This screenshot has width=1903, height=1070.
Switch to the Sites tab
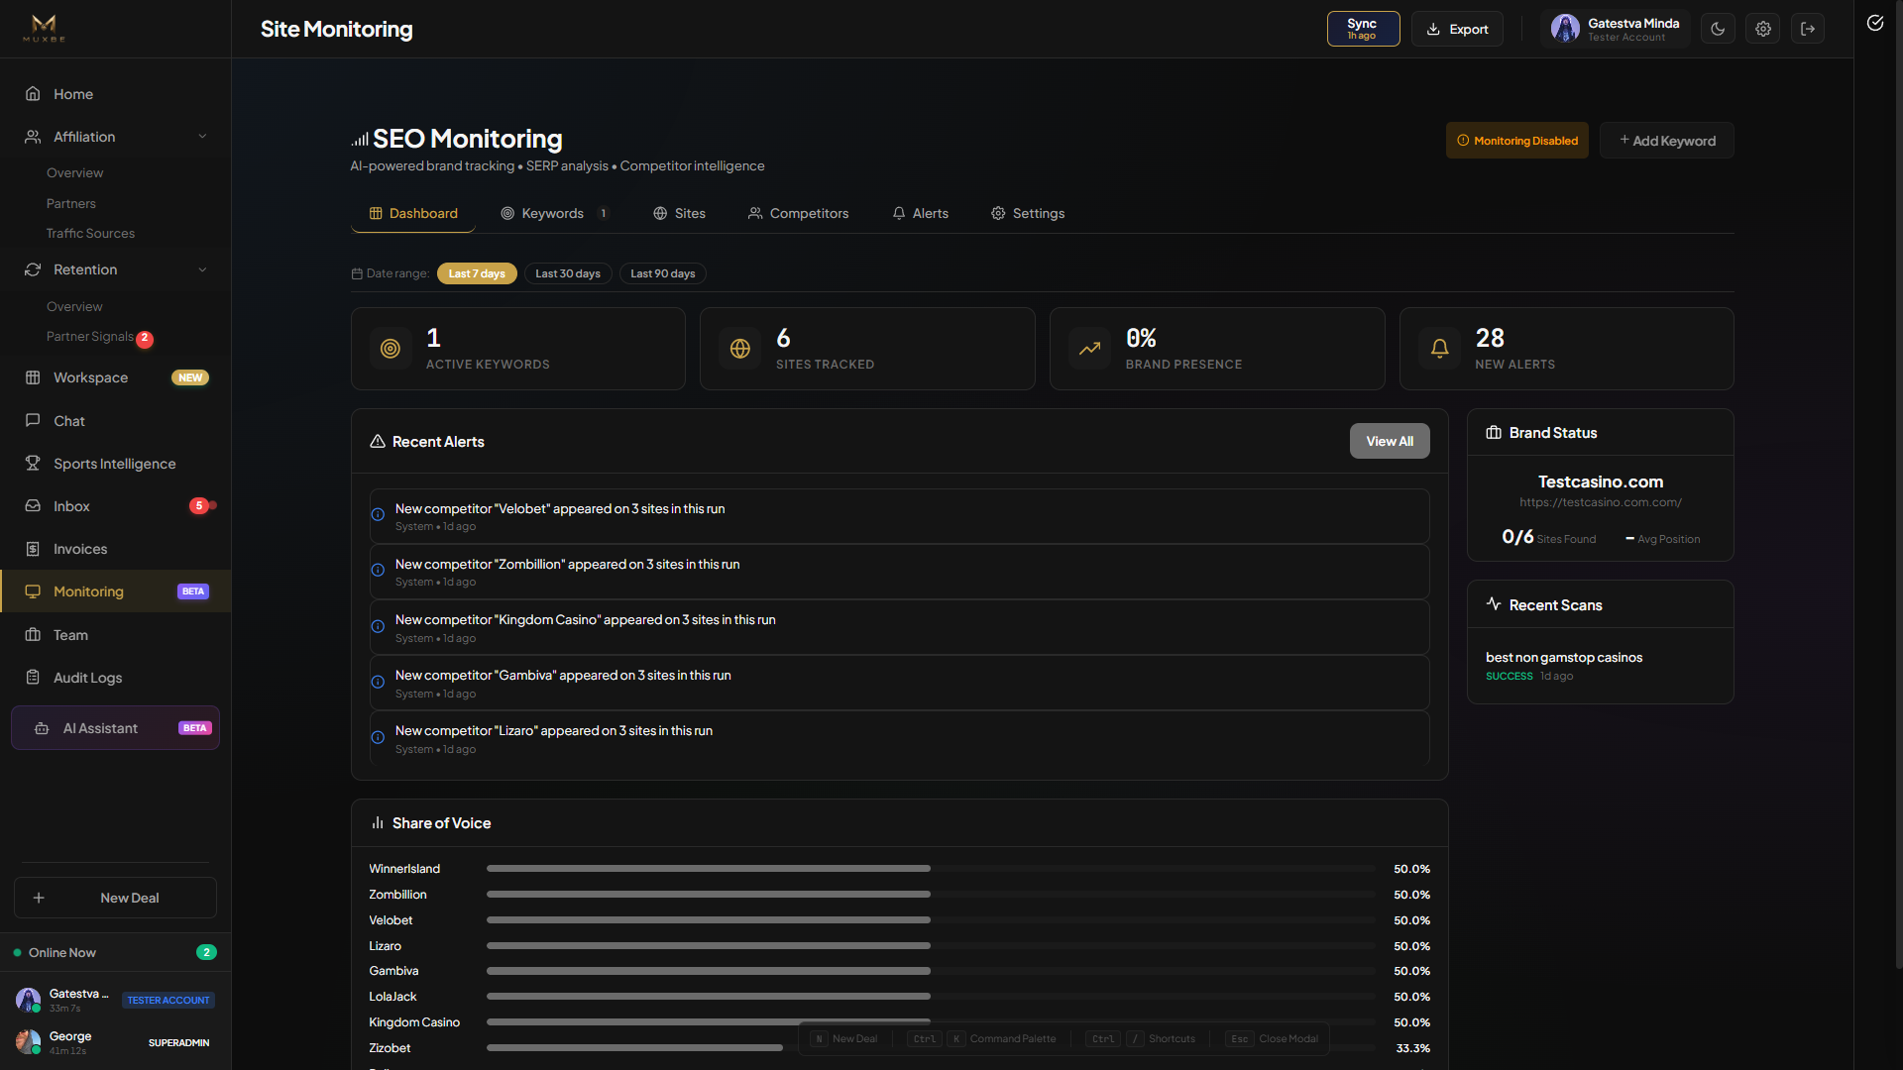(680, 213)
